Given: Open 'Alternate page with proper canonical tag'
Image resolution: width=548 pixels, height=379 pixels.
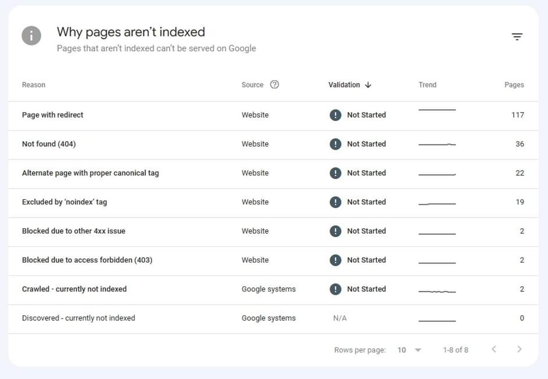Looking at the screenshot, I should point(90,173).
